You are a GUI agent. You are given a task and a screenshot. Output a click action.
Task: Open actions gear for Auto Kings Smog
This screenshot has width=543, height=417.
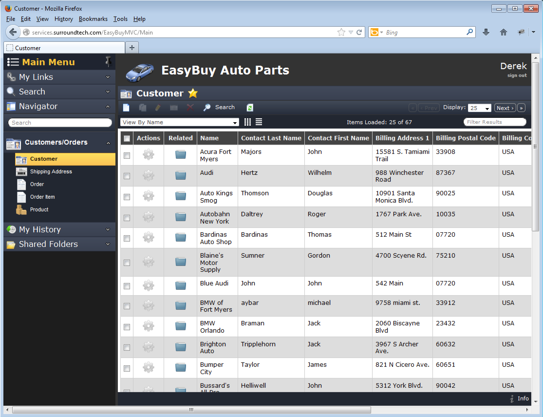coord(148,196)
